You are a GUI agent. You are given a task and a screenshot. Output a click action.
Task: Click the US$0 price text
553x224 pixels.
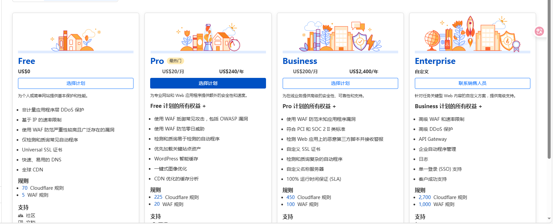[x=24, y=72]
